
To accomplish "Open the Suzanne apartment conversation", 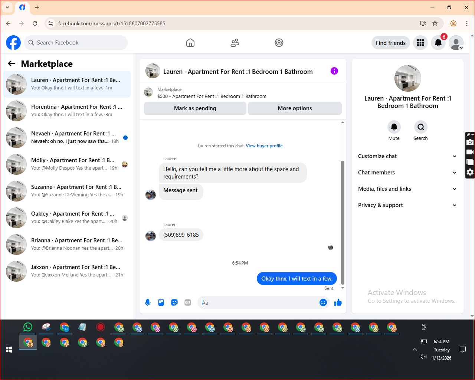I will [x=67, y=191].
